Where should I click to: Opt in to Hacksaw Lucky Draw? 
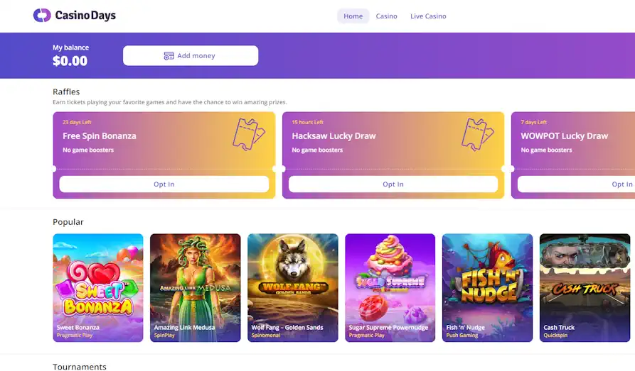393,184
